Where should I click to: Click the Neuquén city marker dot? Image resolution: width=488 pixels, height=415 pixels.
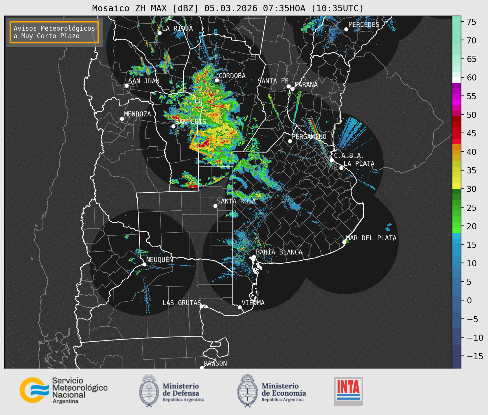(x=144, y=264)
